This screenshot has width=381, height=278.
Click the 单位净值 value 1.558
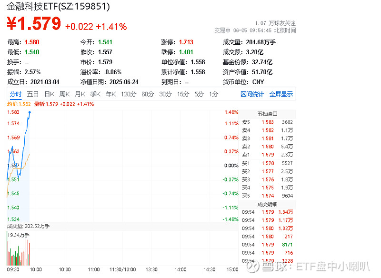(198, 62)
